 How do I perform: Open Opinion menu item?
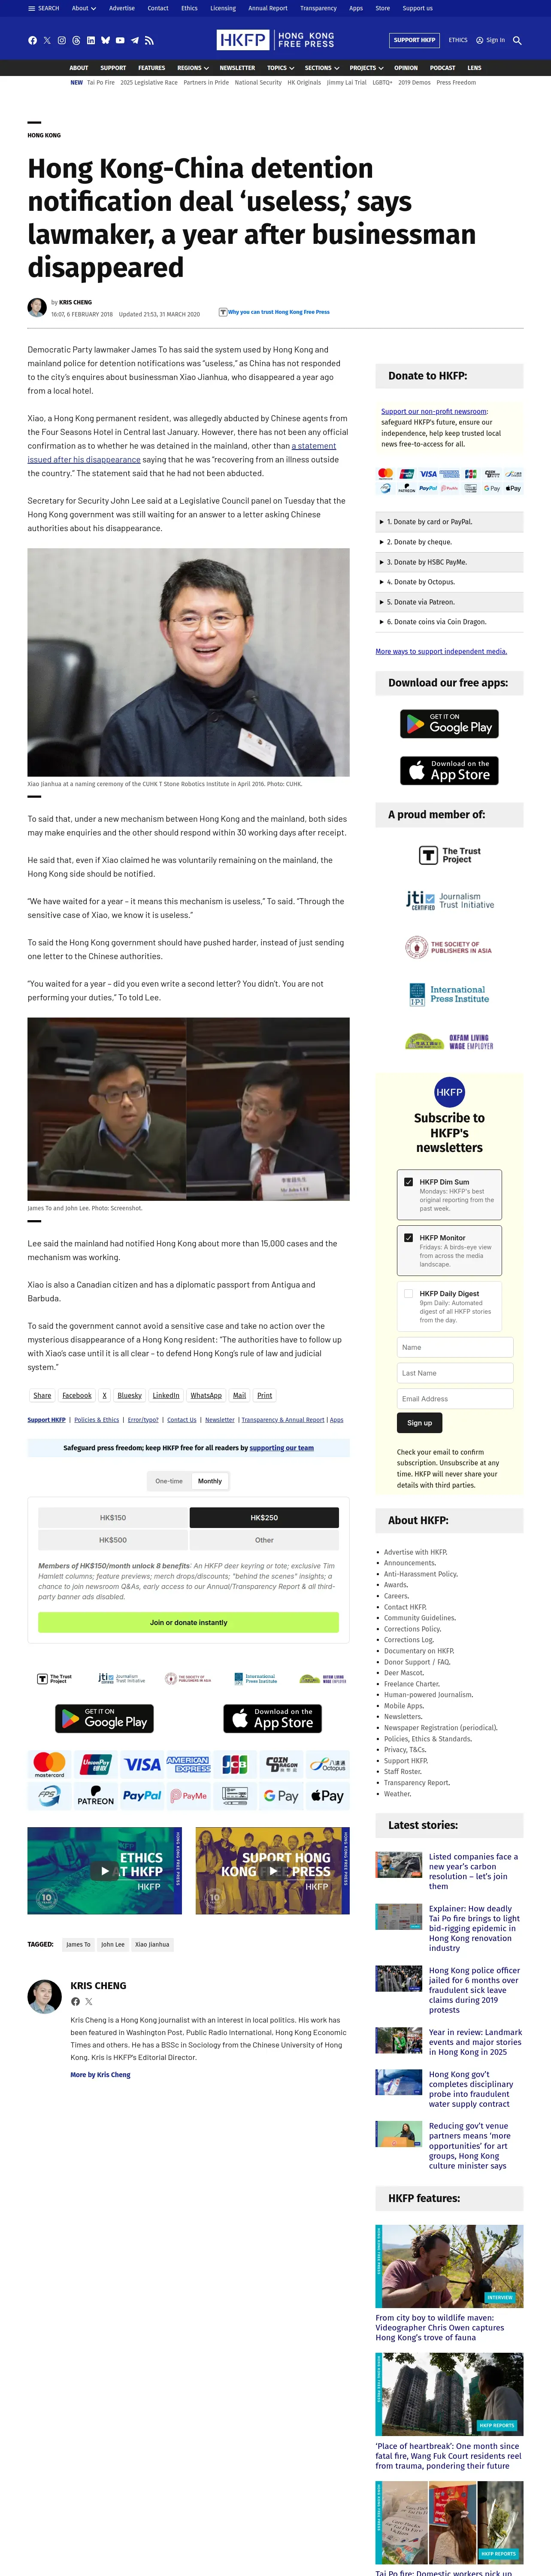click(x=406, y=68)
